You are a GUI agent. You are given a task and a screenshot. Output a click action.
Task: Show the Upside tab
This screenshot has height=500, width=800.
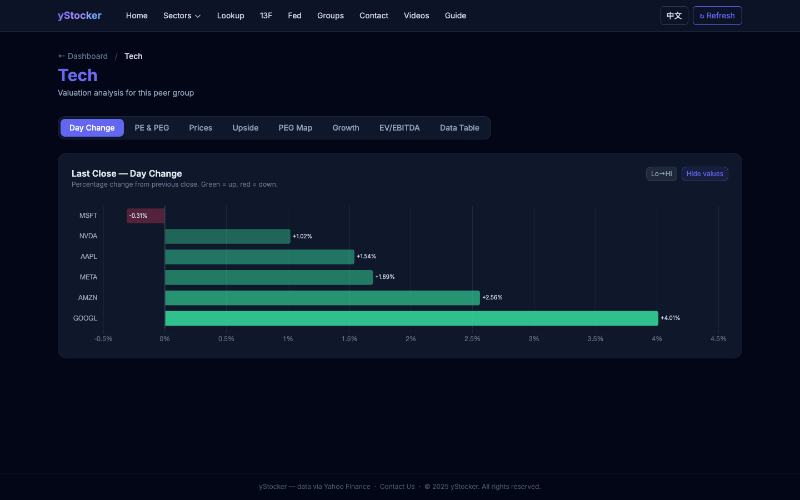click(x=245, y=128)
